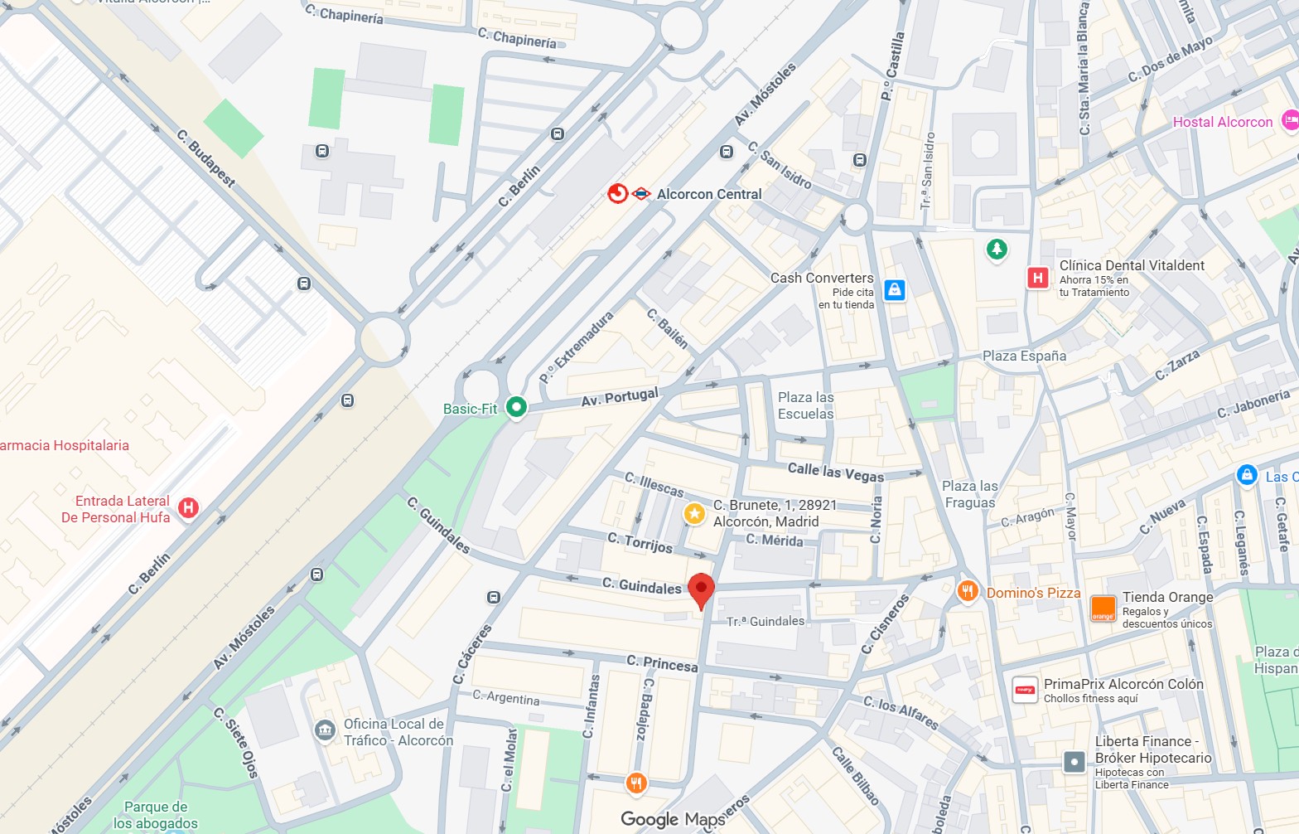Open the C. Brunete, 1, 28921 Alcorcón address label
This screenshot has height=834, width=1299.
(774, 513)
